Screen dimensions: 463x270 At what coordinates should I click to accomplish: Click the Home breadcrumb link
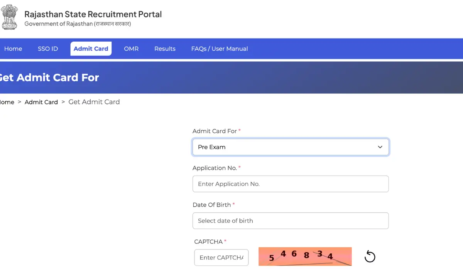pos(5,102)
